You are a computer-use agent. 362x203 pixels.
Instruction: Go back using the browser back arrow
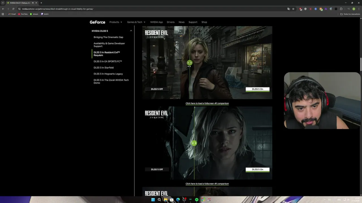coord(3,9)
